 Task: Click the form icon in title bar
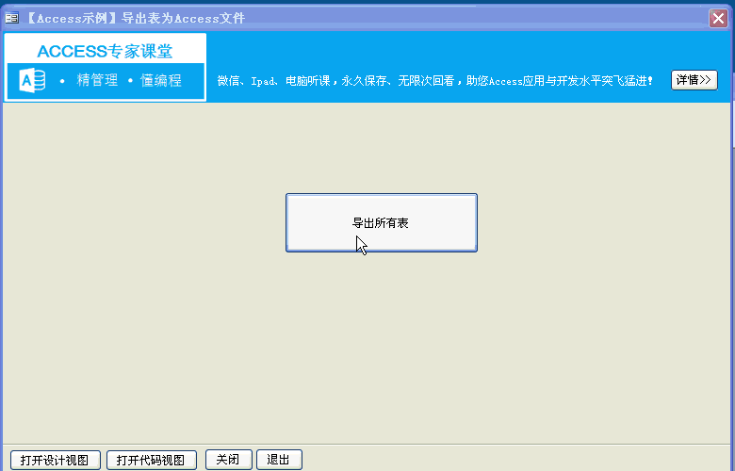click(x=11, y=18)
